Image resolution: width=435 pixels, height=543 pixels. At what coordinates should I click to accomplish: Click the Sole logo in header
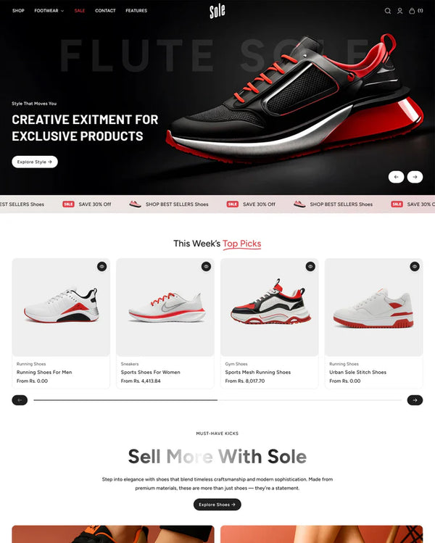[x=217, y=11]
